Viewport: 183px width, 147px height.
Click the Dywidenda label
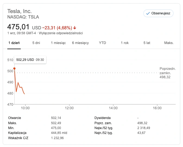click(102, 118)
